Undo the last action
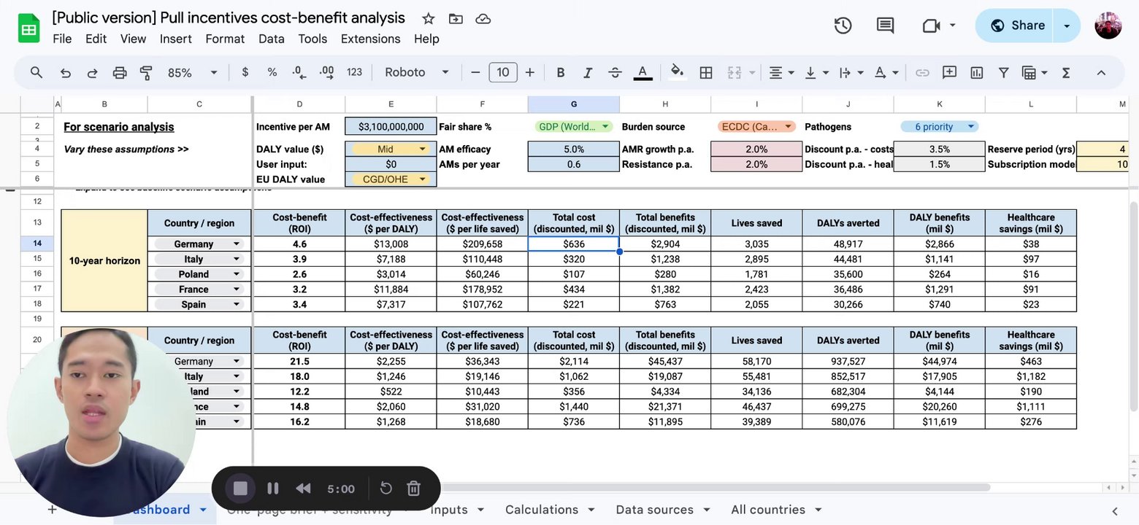This screenshot has height=525, width=1139. tap(65, 72)
